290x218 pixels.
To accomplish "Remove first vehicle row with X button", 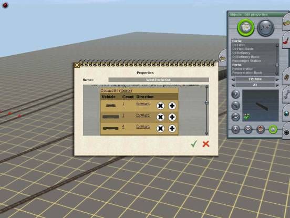I will pos(160,106).
